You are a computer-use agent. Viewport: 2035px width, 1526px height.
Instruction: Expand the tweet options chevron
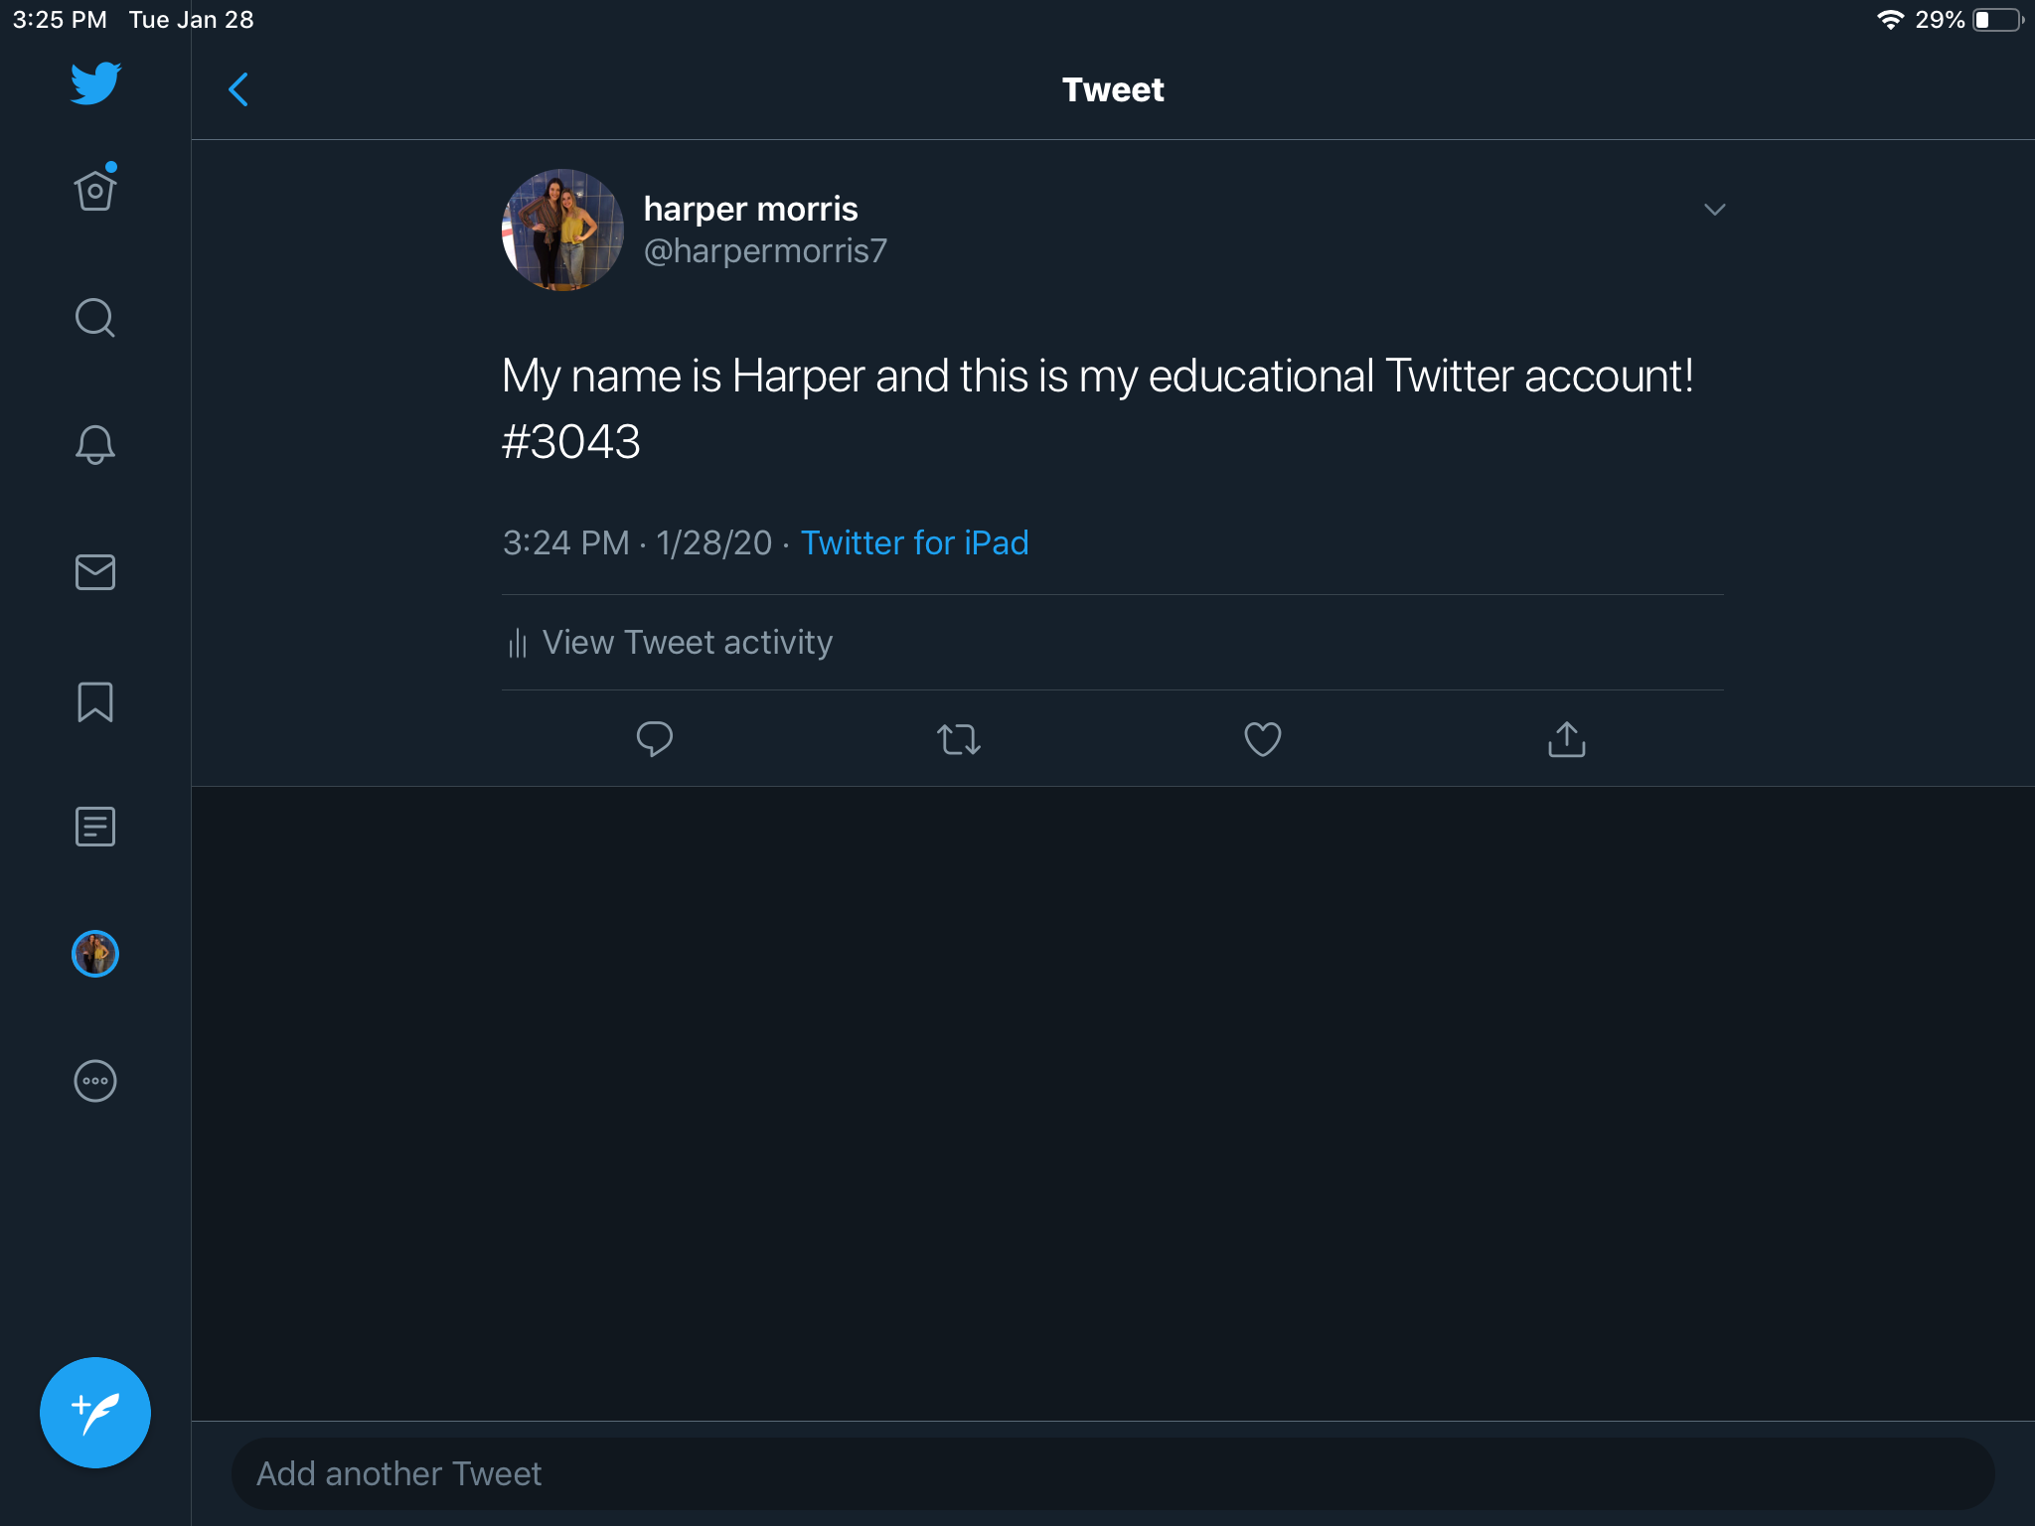1714,210
